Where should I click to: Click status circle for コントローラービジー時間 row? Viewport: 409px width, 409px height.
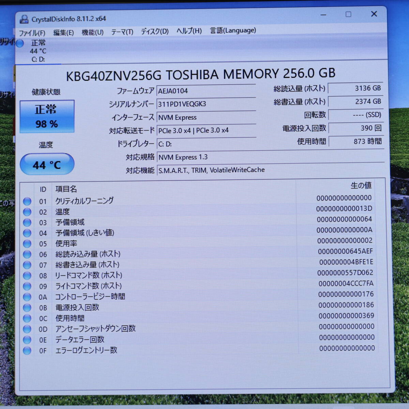pos(27,297)
